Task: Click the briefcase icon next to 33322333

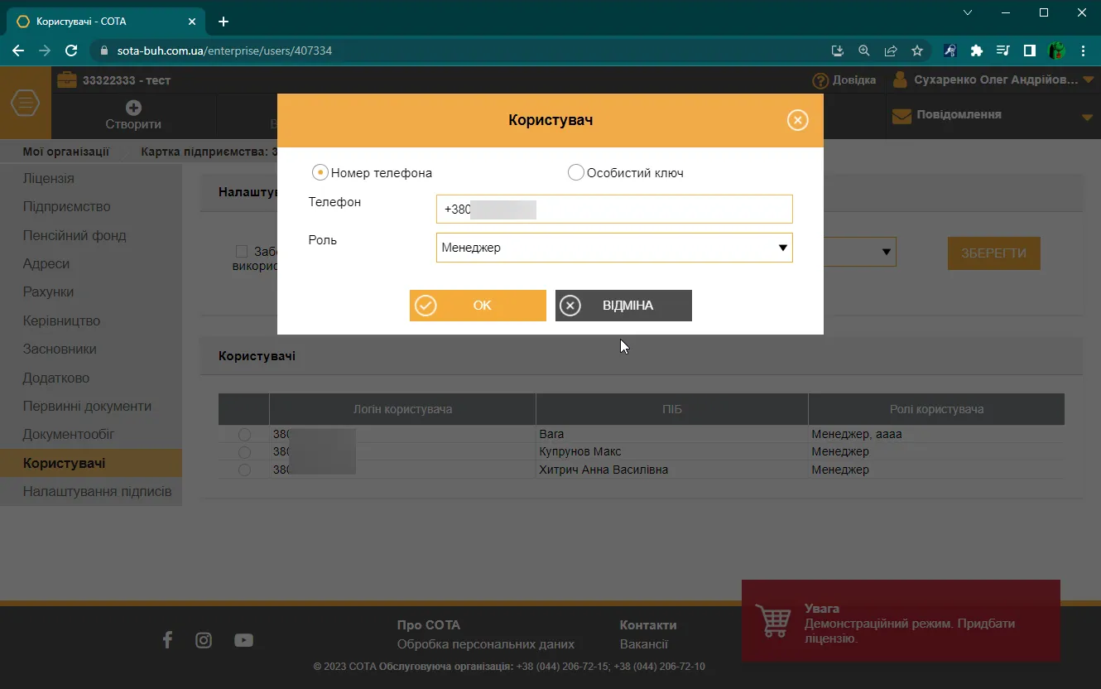Action: 66,80
